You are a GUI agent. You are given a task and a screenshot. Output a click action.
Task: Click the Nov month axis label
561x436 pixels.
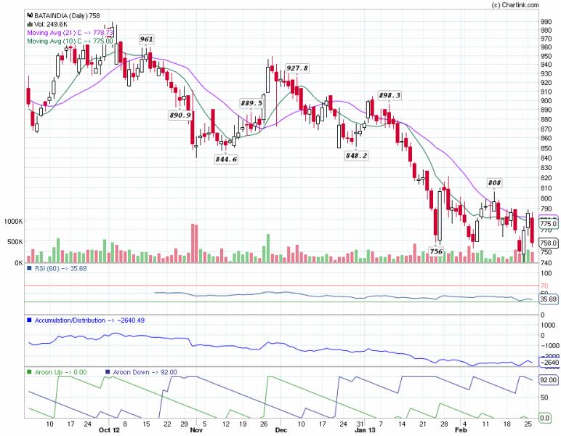click(x=196, y=430)
